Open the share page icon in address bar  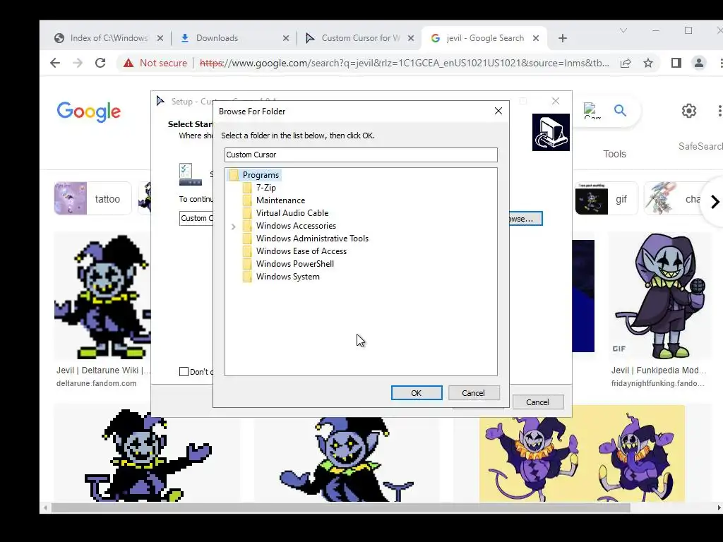point(626,63)
